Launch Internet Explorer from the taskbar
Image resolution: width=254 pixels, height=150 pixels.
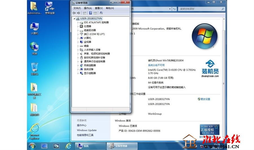pos(68,146)
